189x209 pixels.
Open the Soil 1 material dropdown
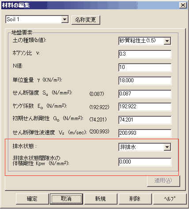[x=64, y=19]
